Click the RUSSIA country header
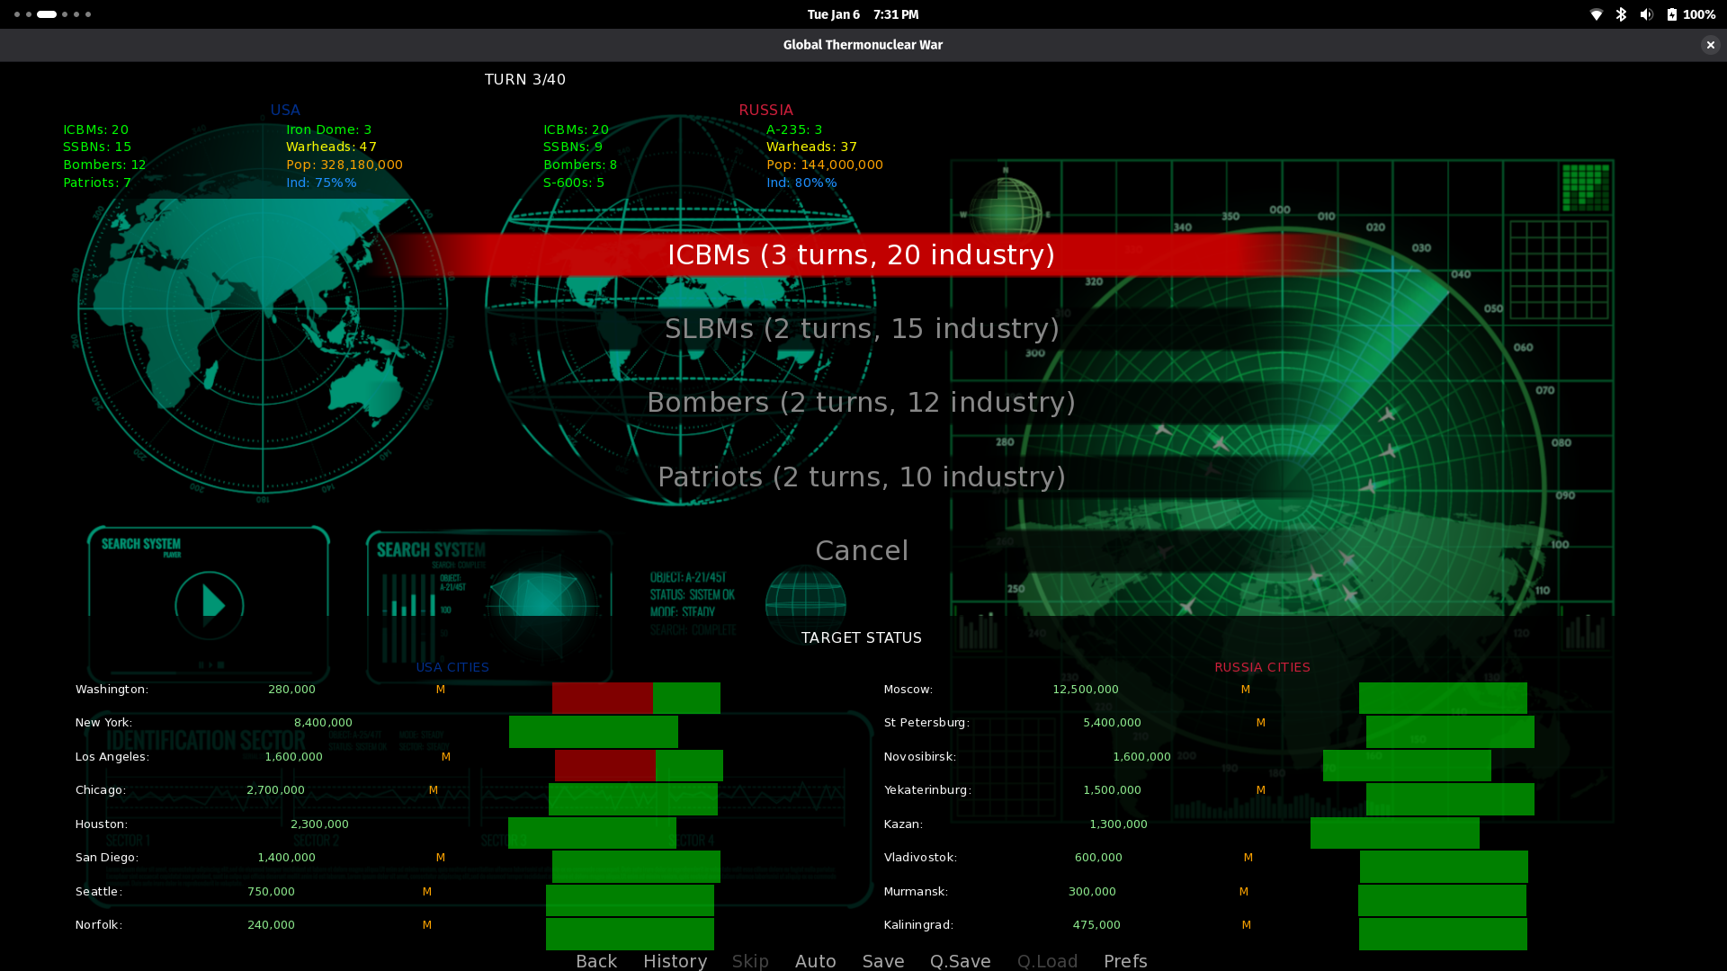Screen dimensions: 1727x971 pos(765,110)
